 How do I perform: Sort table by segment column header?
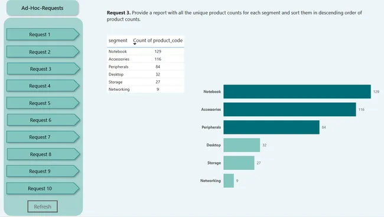click(118, 41)
